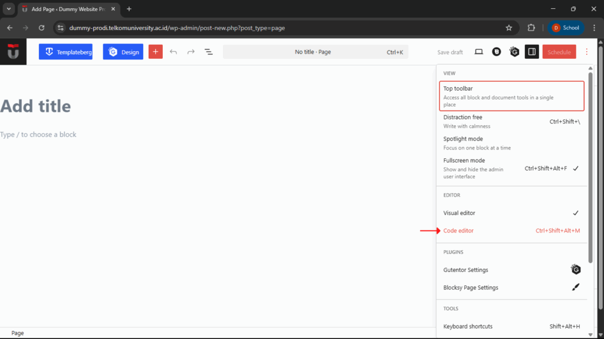Click the red Schedule button

click(x=559, y=52)
